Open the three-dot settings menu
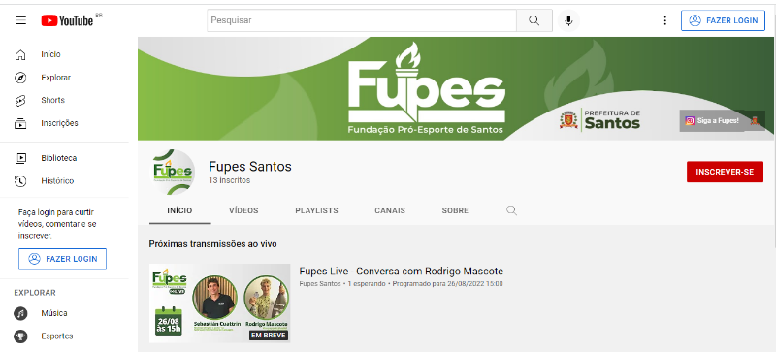 (x=665, y=20)
